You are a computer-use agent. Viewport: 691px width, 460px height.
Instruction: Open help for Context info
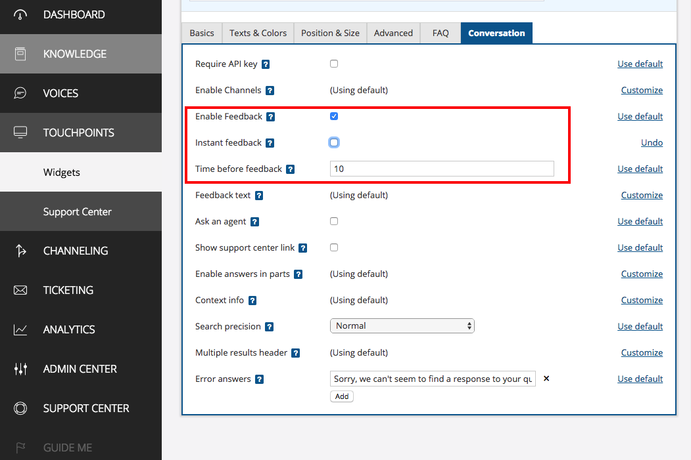click(252, 301)
